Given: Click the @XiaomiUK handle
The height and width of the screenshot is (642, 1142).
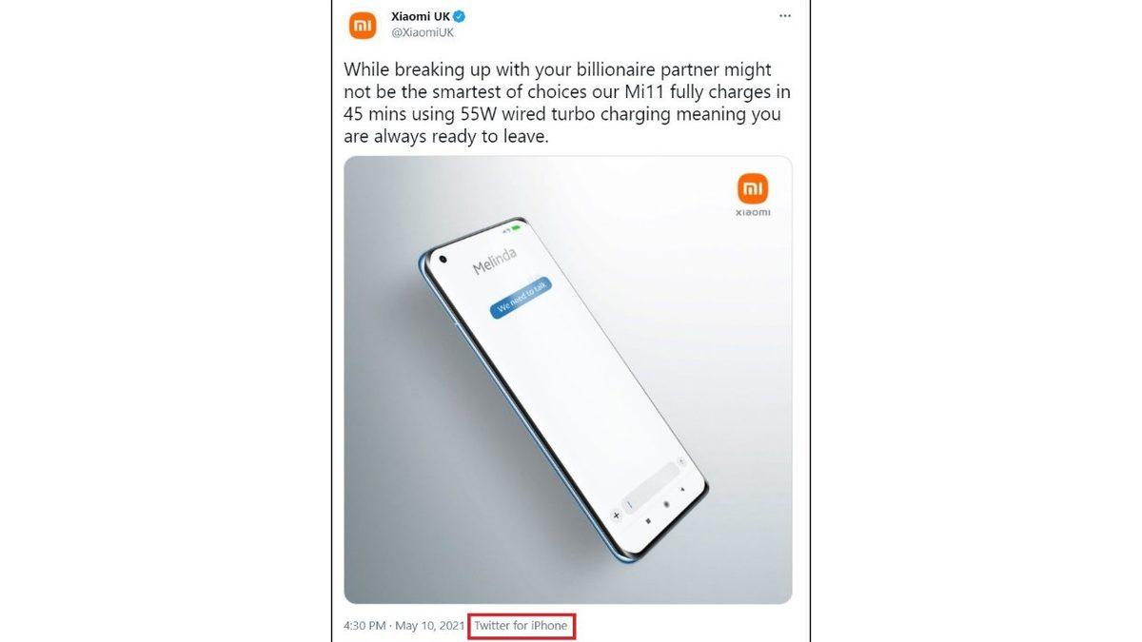Looking at the screenshot, I should click(423, 33).
